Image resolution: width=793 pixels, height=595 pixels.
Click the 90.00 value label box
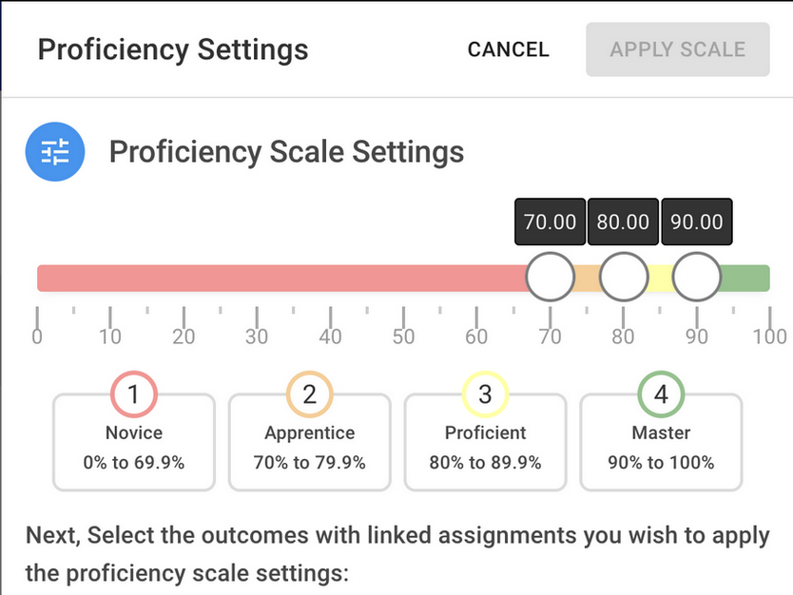click(x=697, y=222)
